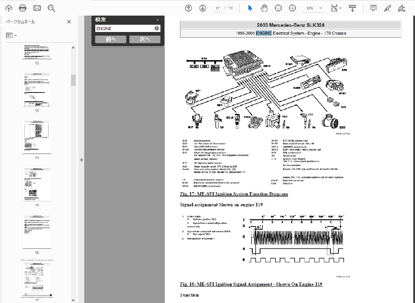Send file by email envelope icon
The image size is (415, 303).
(x=37, y=8)
